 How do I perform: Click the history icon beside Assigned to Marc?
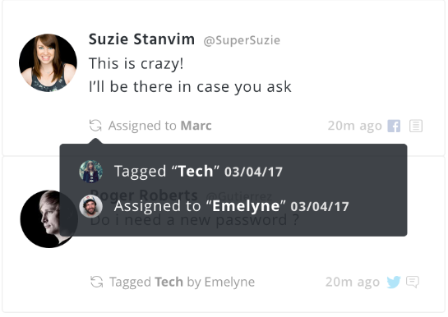95,126
